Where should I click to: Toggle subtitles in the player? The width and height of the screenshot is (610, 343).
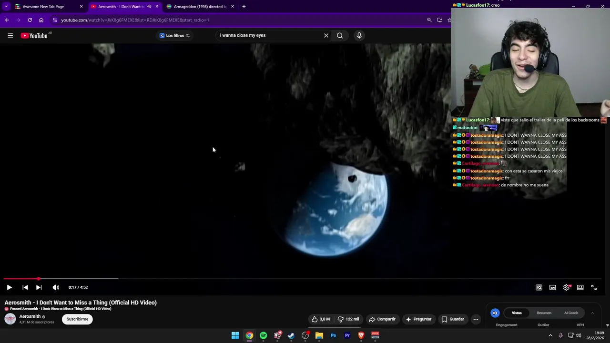[x=553, y=287]
